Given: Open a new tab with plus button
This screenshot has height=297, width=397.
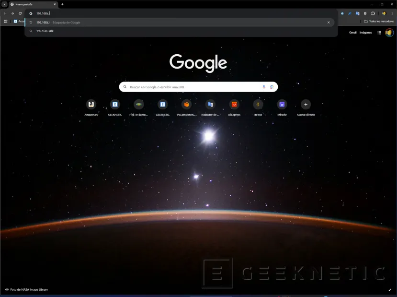Looking at the screenshot, I should (x=62, y=4).
